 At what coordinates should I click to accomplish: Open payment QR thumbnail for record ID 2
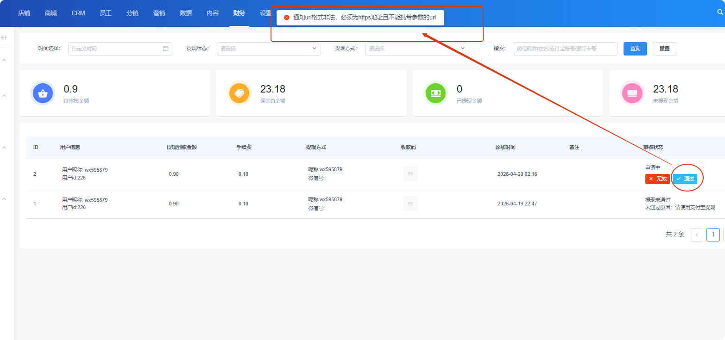point(410,174)
